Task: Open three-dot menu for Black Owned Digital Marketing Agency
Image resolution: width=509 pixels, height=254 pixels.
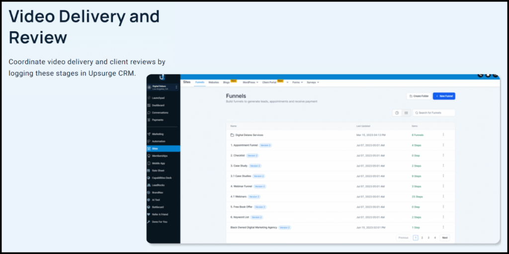Action: (443, 227)
